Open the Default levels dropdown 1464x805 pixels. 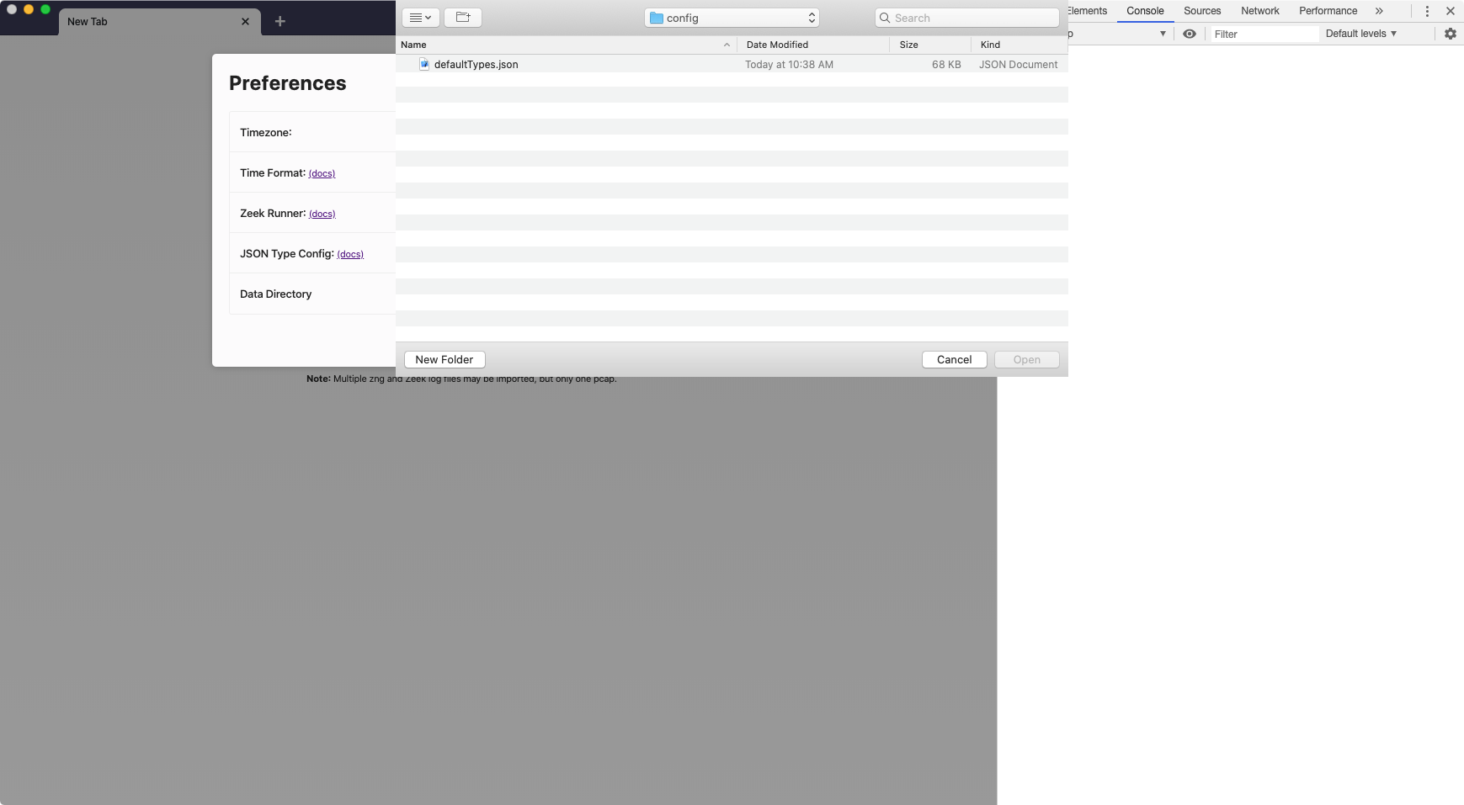point(1361,34)
